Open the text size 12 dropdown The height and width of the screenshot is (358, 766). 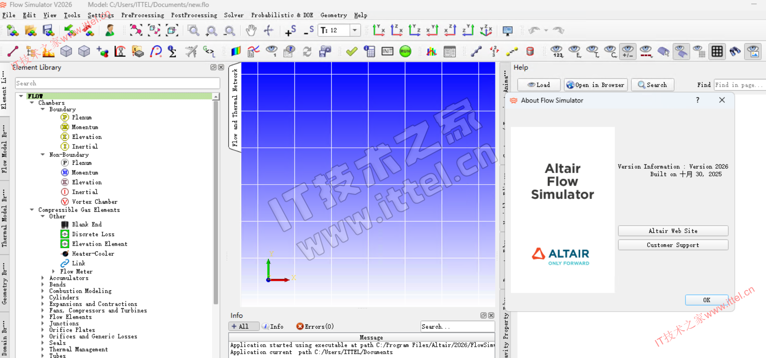355,30
